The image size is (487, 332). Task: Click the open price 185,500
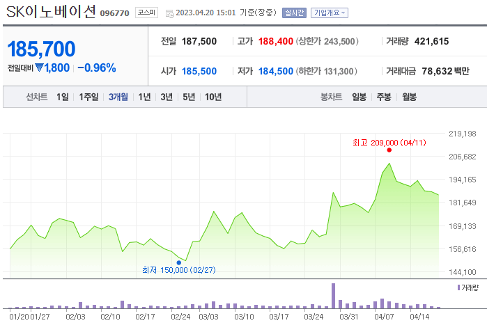tap(199, 72)
